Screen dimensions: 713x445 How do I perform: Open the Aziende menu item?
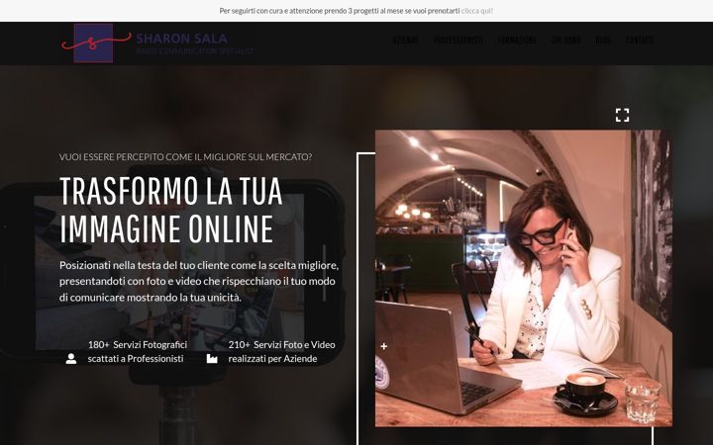click(x=405, y=40)
